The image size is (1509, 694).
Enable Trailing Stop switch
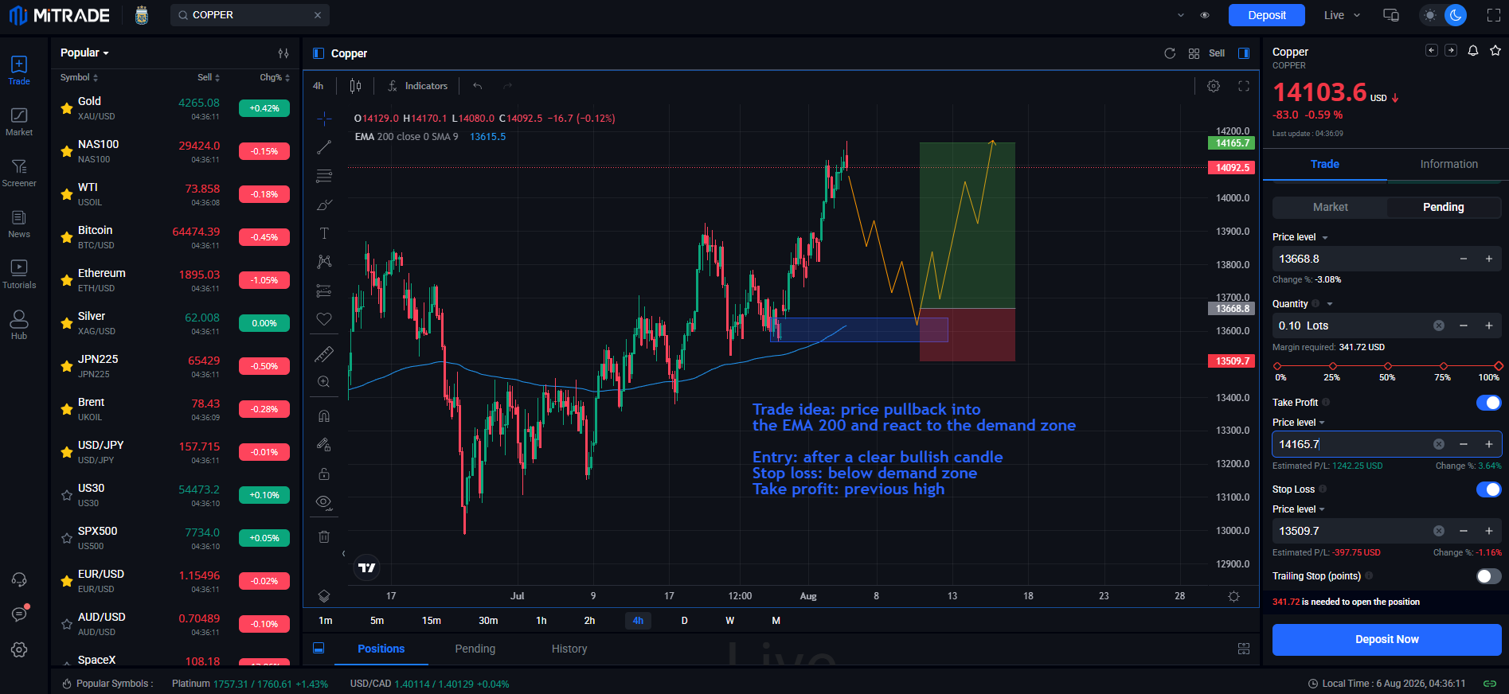1488,576
